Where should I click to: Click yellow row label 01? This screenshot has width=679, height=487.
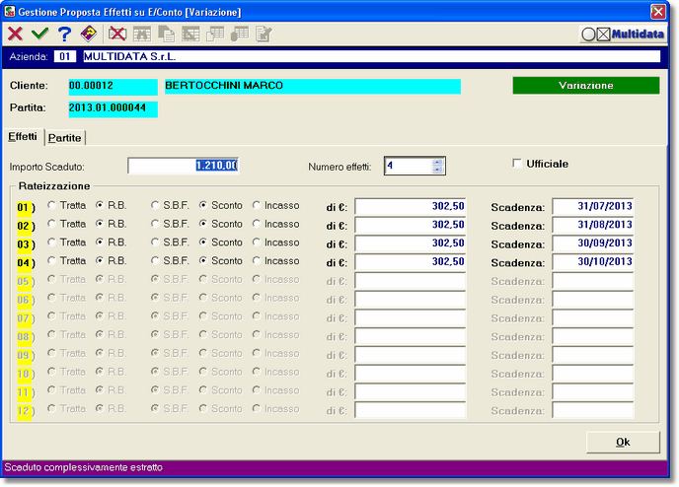25,208
